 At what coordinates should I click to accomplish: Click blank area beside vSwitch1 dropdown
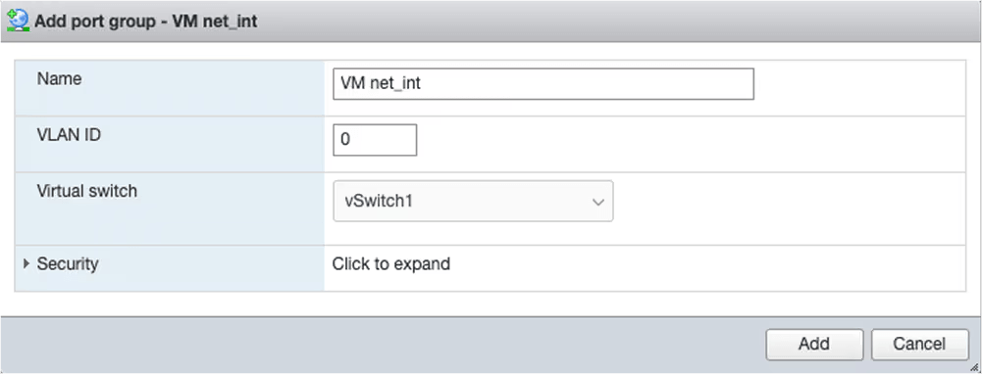coord(789,209)
